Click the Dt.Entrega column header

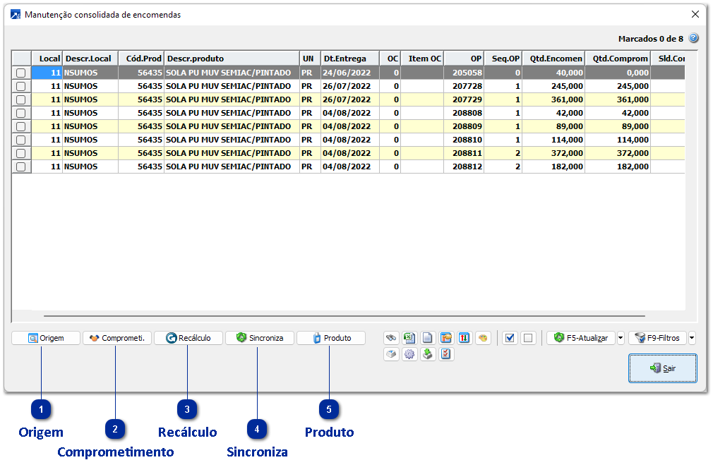[x=349, y=59]
